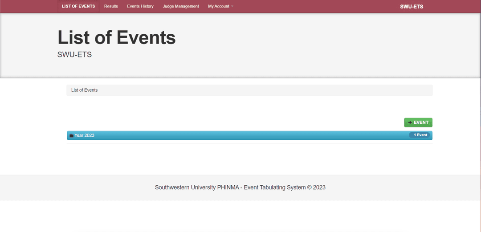The width and height of the screenshot is (481, 232).
Task: Go to the LIST OF EVENTS tab
Action: tap(78, 6)
